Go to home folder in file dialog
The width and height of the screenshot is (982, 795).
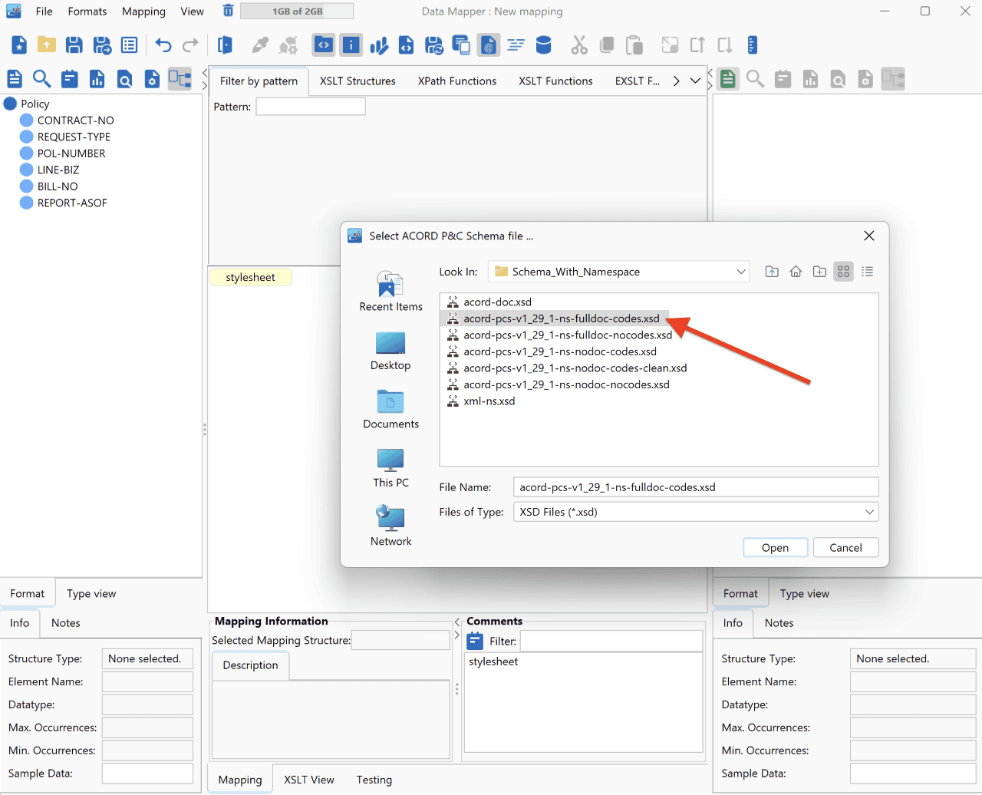(796, 272)
